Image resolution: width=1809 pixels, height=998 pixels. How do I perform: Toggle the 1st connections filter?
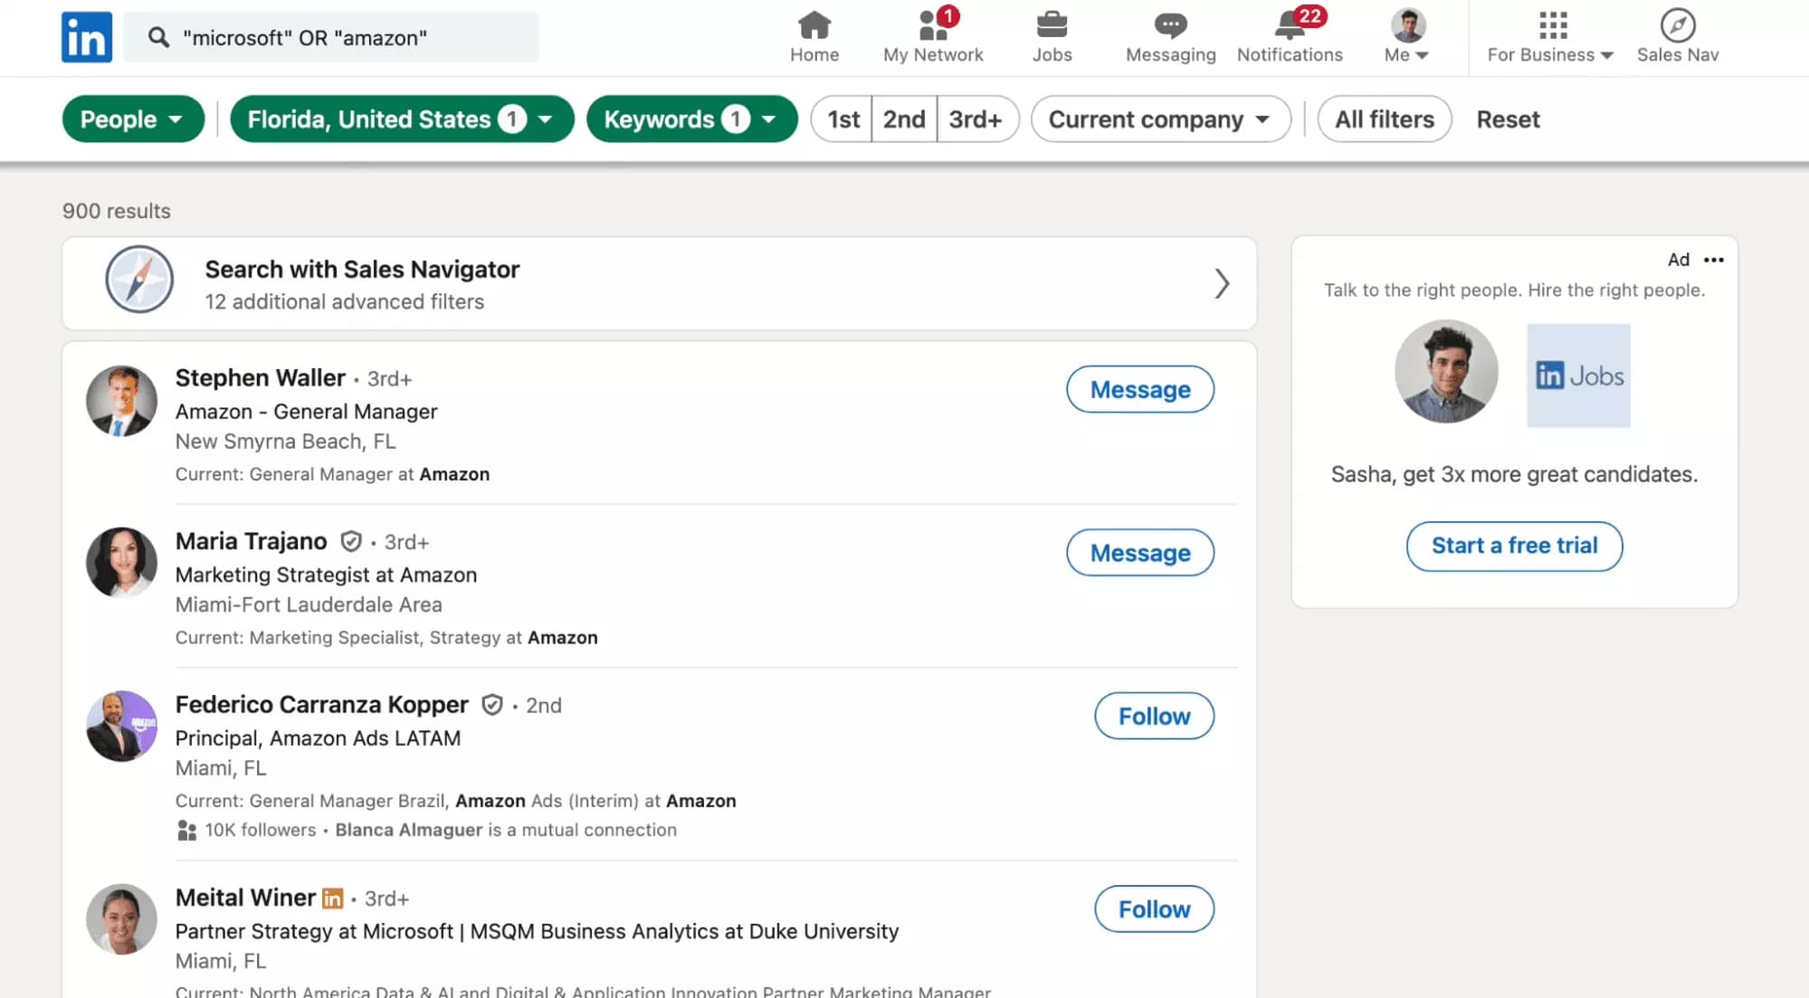click(x=843, y=119)
